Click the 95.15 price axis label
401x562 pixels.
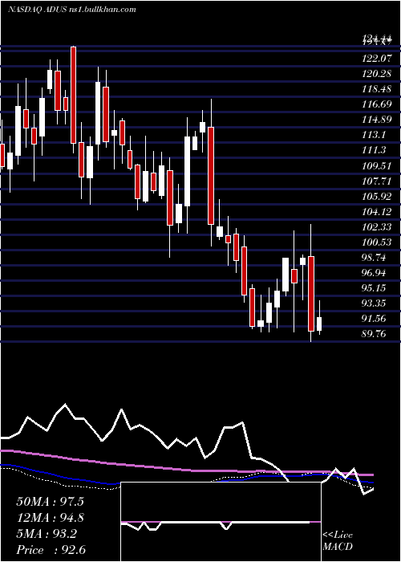[x=375, y=287]
